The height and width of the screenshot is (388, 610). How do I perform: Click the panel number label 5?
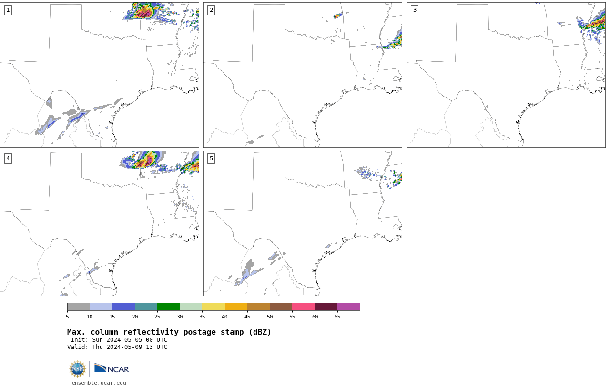pyautogui.click(x=211, y=159)
